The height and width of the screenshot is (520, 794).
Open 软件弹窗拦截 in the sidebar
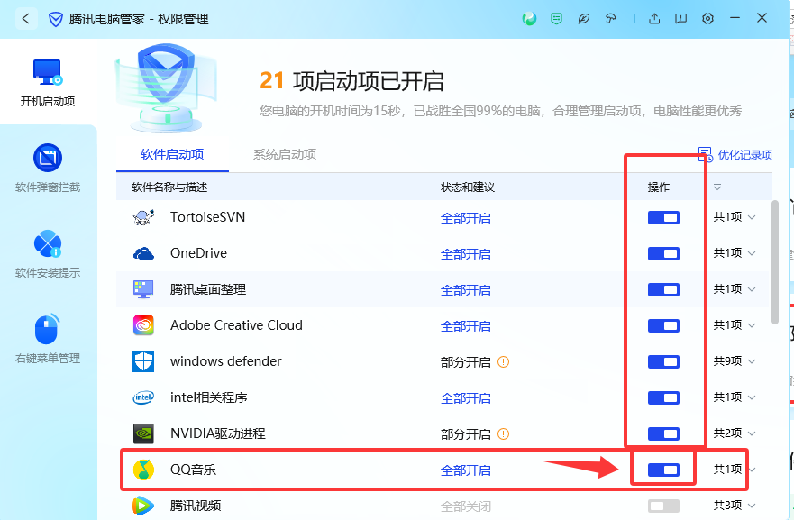pyautogui.click(x=48, y=169)
